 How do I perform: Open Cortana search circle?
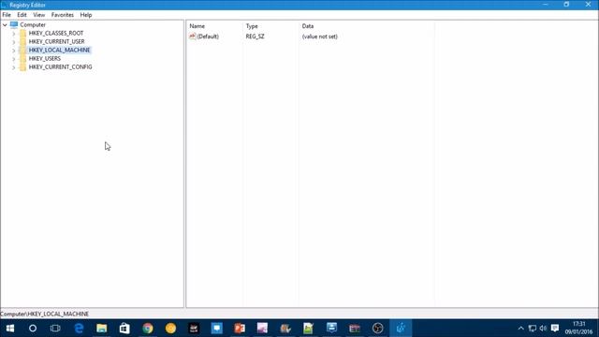(33, 329)
